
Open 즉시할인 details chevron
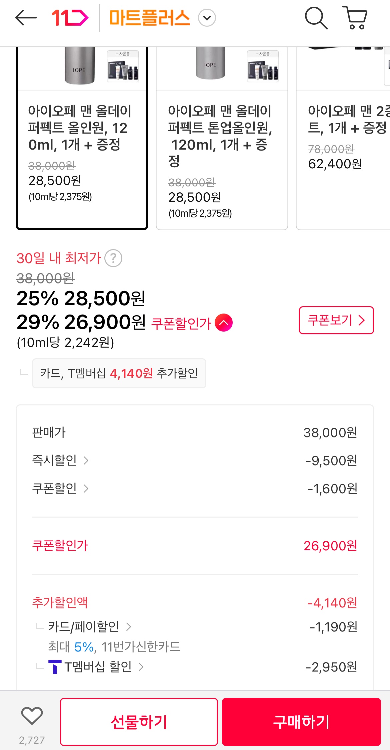pyautogui.click(x=86, y=460)
